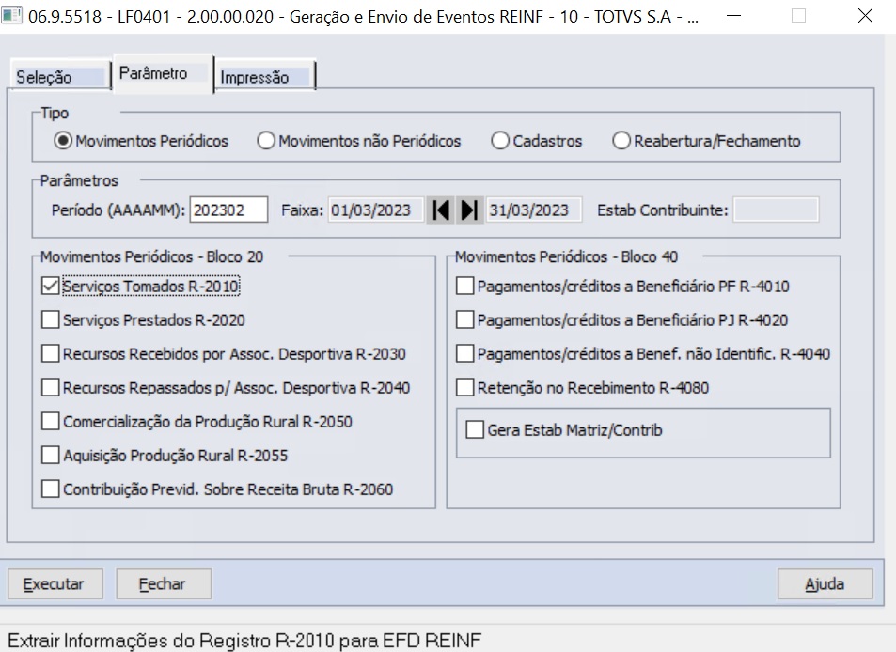Select the Reabertura/Fechamento option
Viewport: 896px width, 652px height.
pos(621,141)
